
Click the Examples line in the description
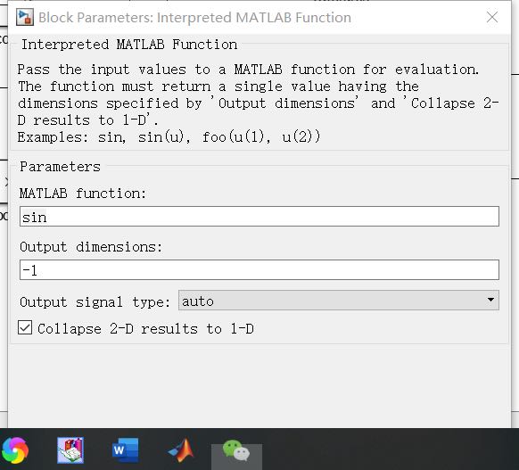[x=169, y=137]
